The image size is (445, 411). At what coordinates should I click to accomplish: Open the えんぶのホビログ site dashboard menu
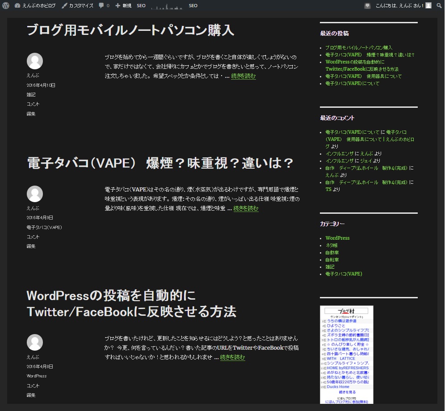(35, 5)
